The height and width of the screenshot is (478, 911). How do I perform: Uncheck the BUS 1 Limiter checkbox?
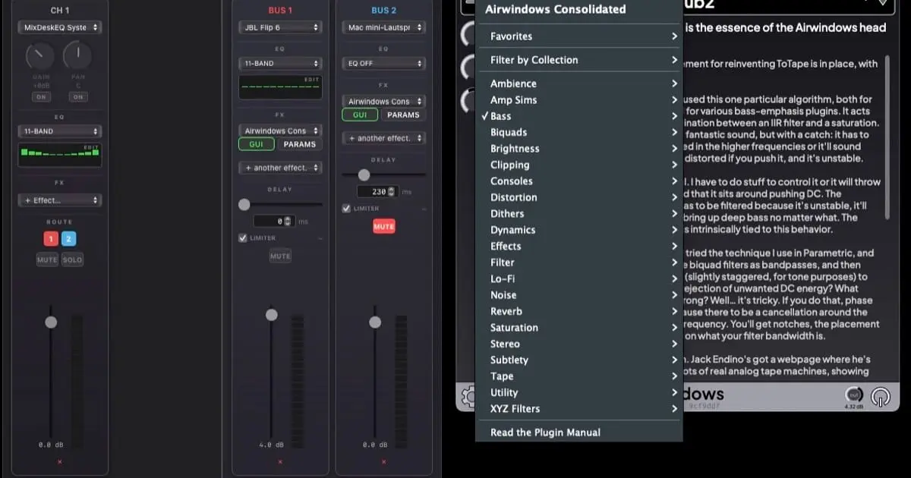tap(243, 238)
